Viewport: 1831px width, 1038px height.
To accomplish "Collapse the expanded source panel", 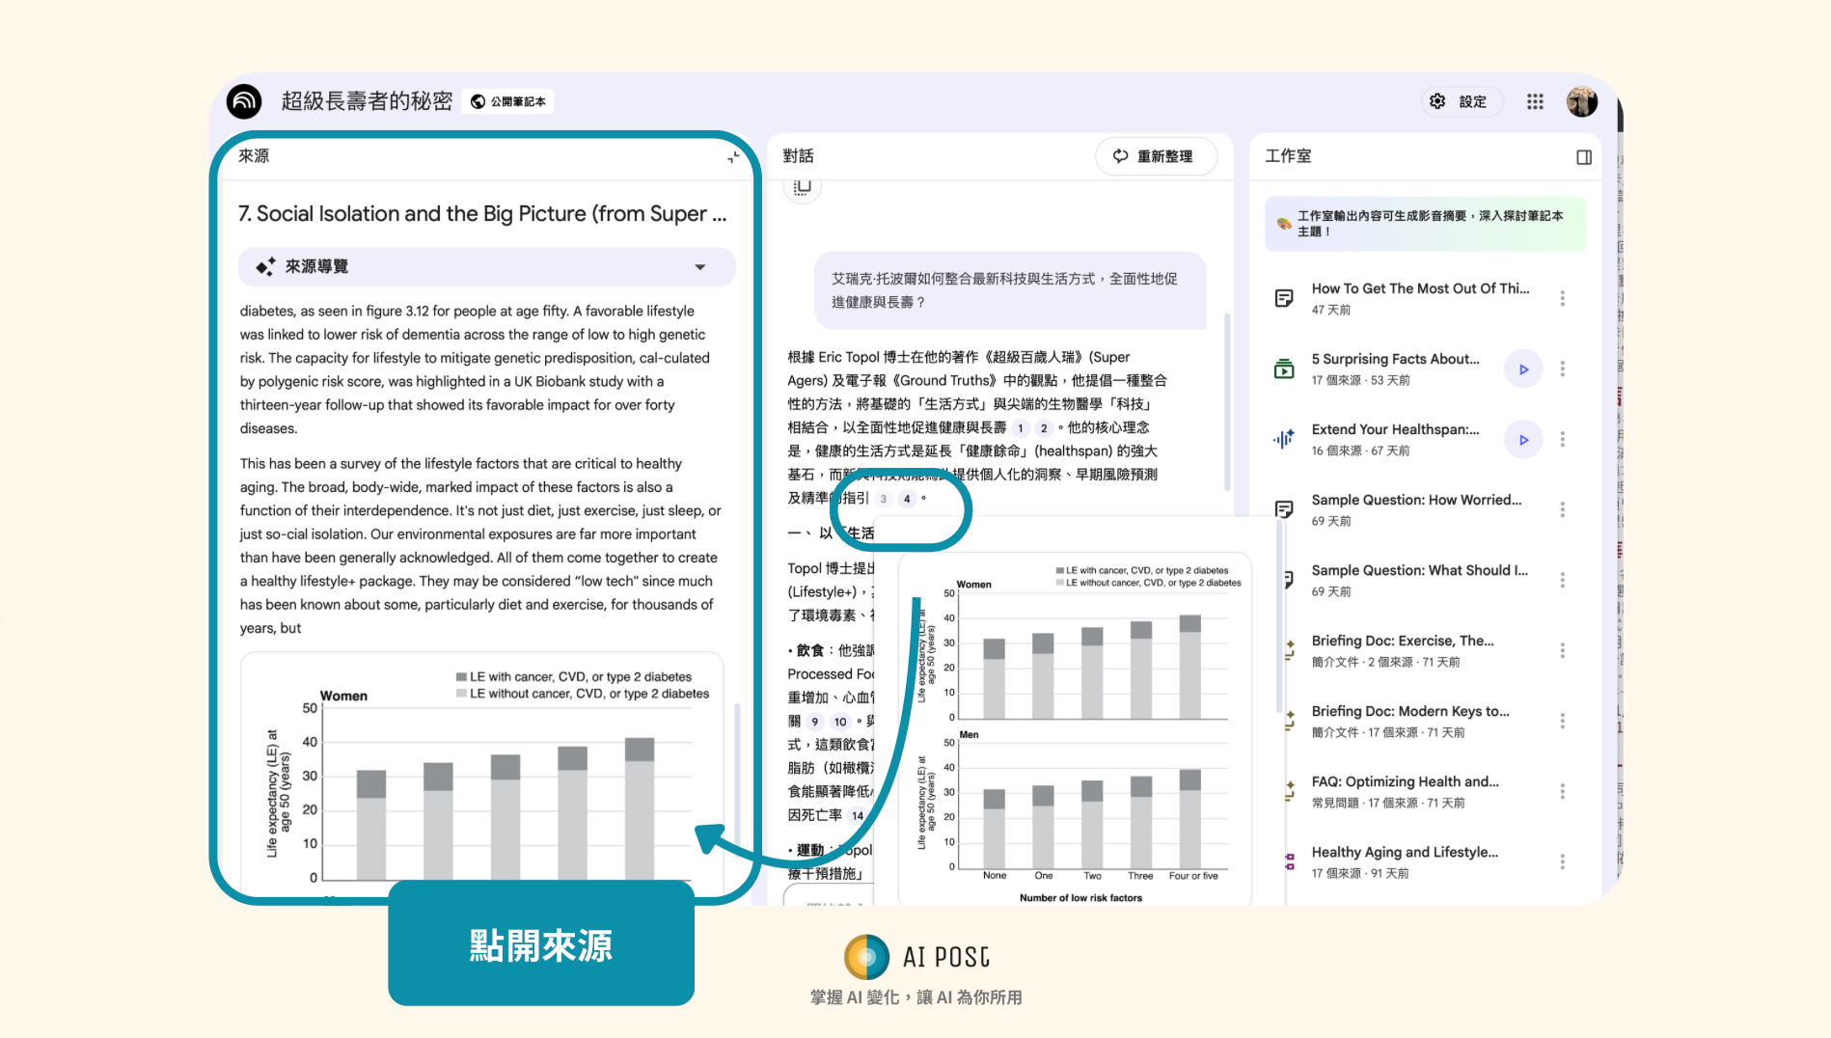I will coord(733,156).
